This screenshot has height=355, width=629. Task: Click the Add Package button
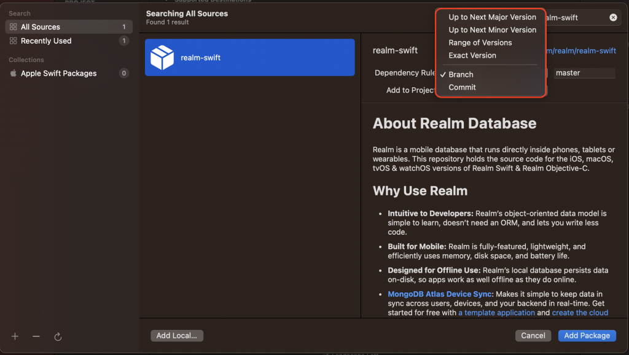pyautogui.click(x=587, y=336)
